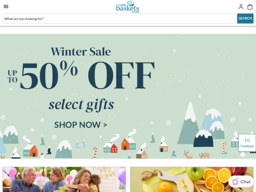
Task: View the shopping bag cart
Action: [250, 7]
